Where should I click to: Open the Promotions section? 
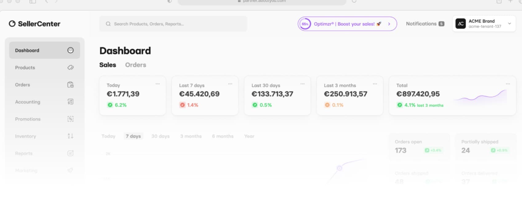tap(45, 119)
